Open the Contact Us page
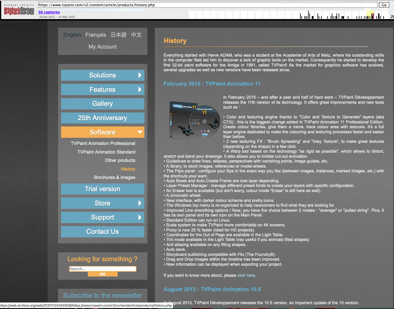Image resolution: width=394 pixels, height=309 pixels. pos(102,232)
